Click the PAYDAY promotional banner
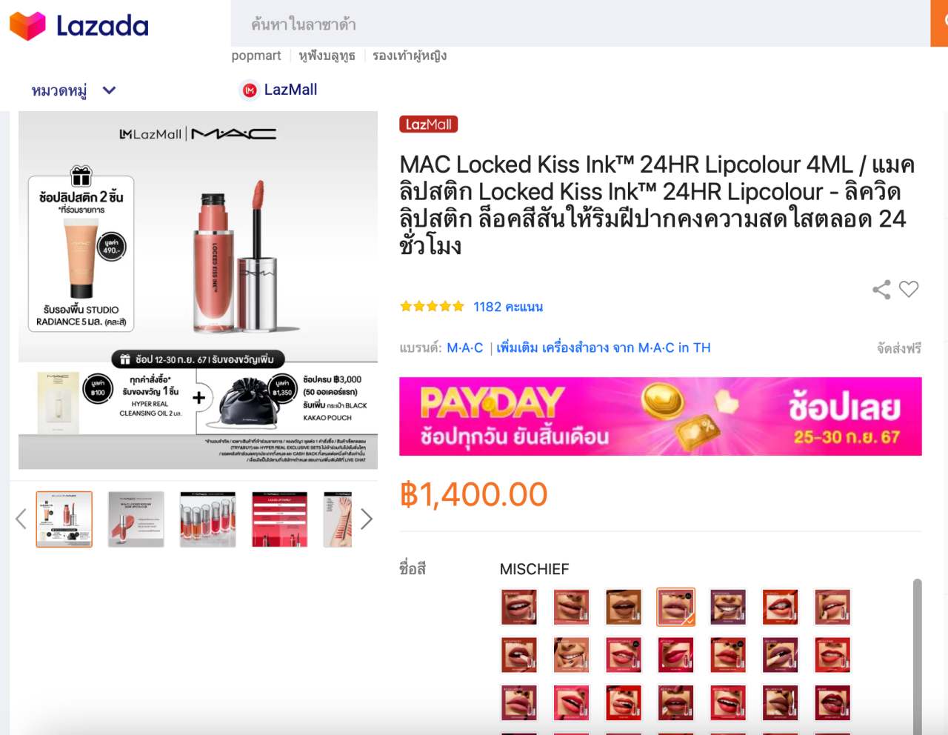 click(661, 416)
